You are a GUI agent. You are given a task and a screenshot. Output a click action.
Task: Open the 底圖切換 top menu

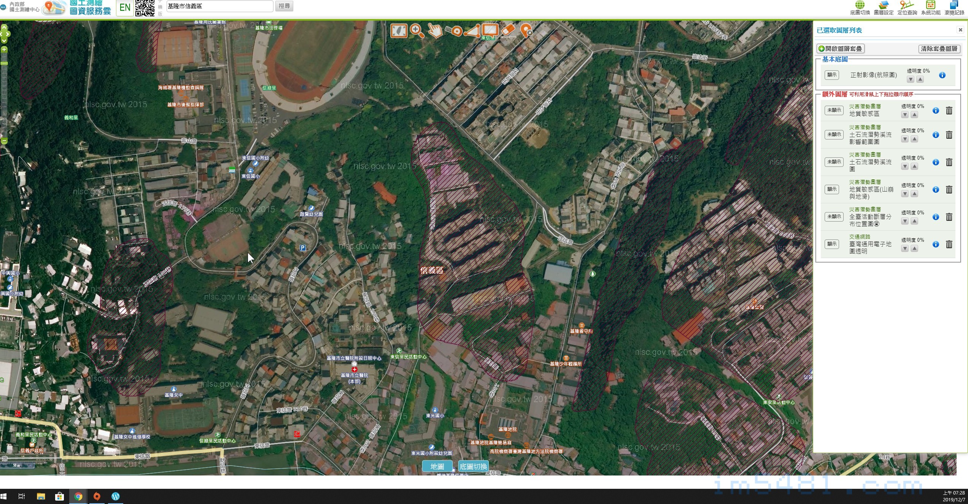tap(860, 8)
